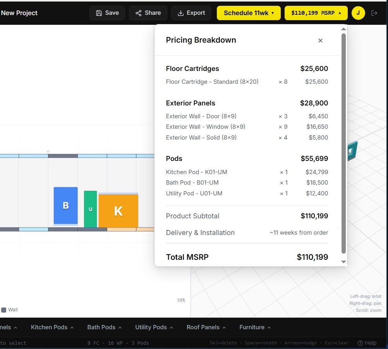Click the pricing panel scrollbar thumb
The image size is (388, 349).
pyautogui.click(x=343, y=143)
